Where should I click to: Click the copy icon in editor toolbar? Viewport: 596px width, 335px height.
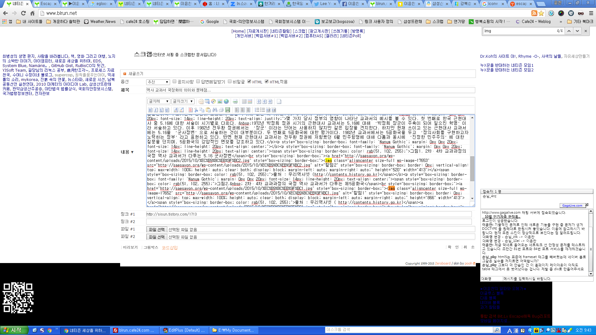(x=202, y=110)
